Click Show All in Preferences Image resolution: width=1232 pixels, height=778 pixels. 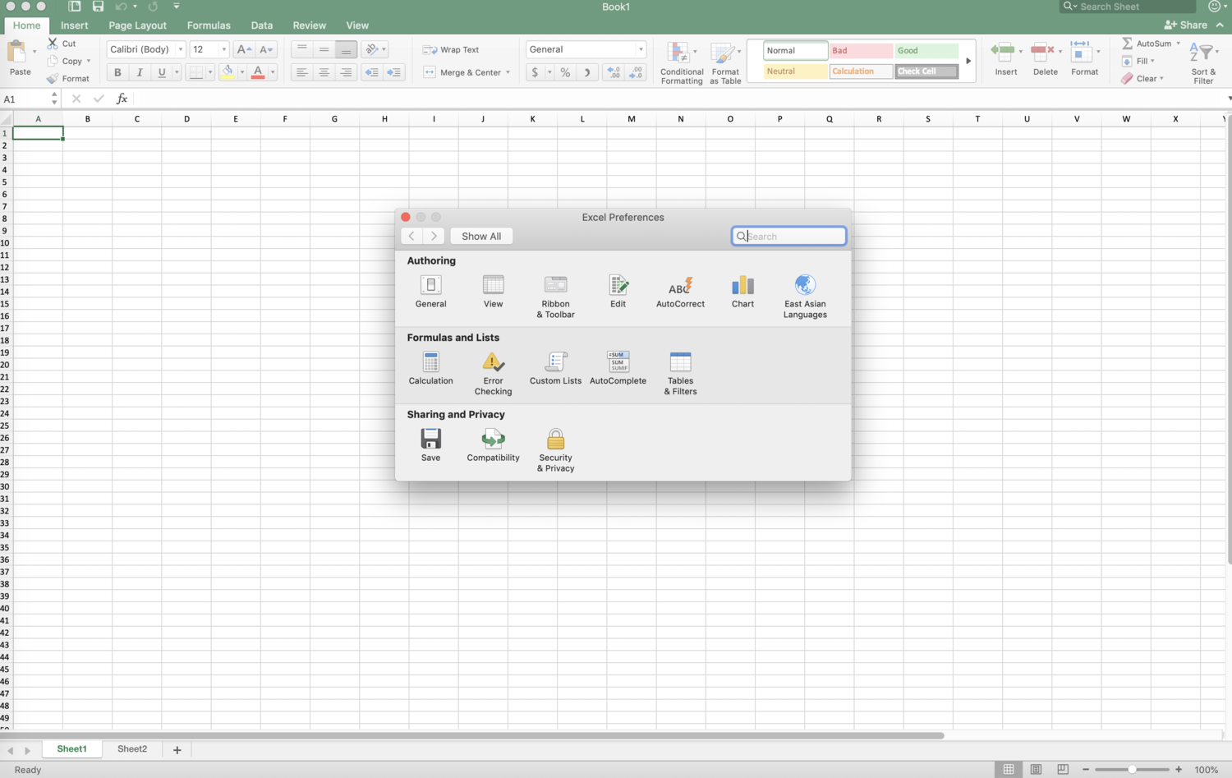coord(481,236)
